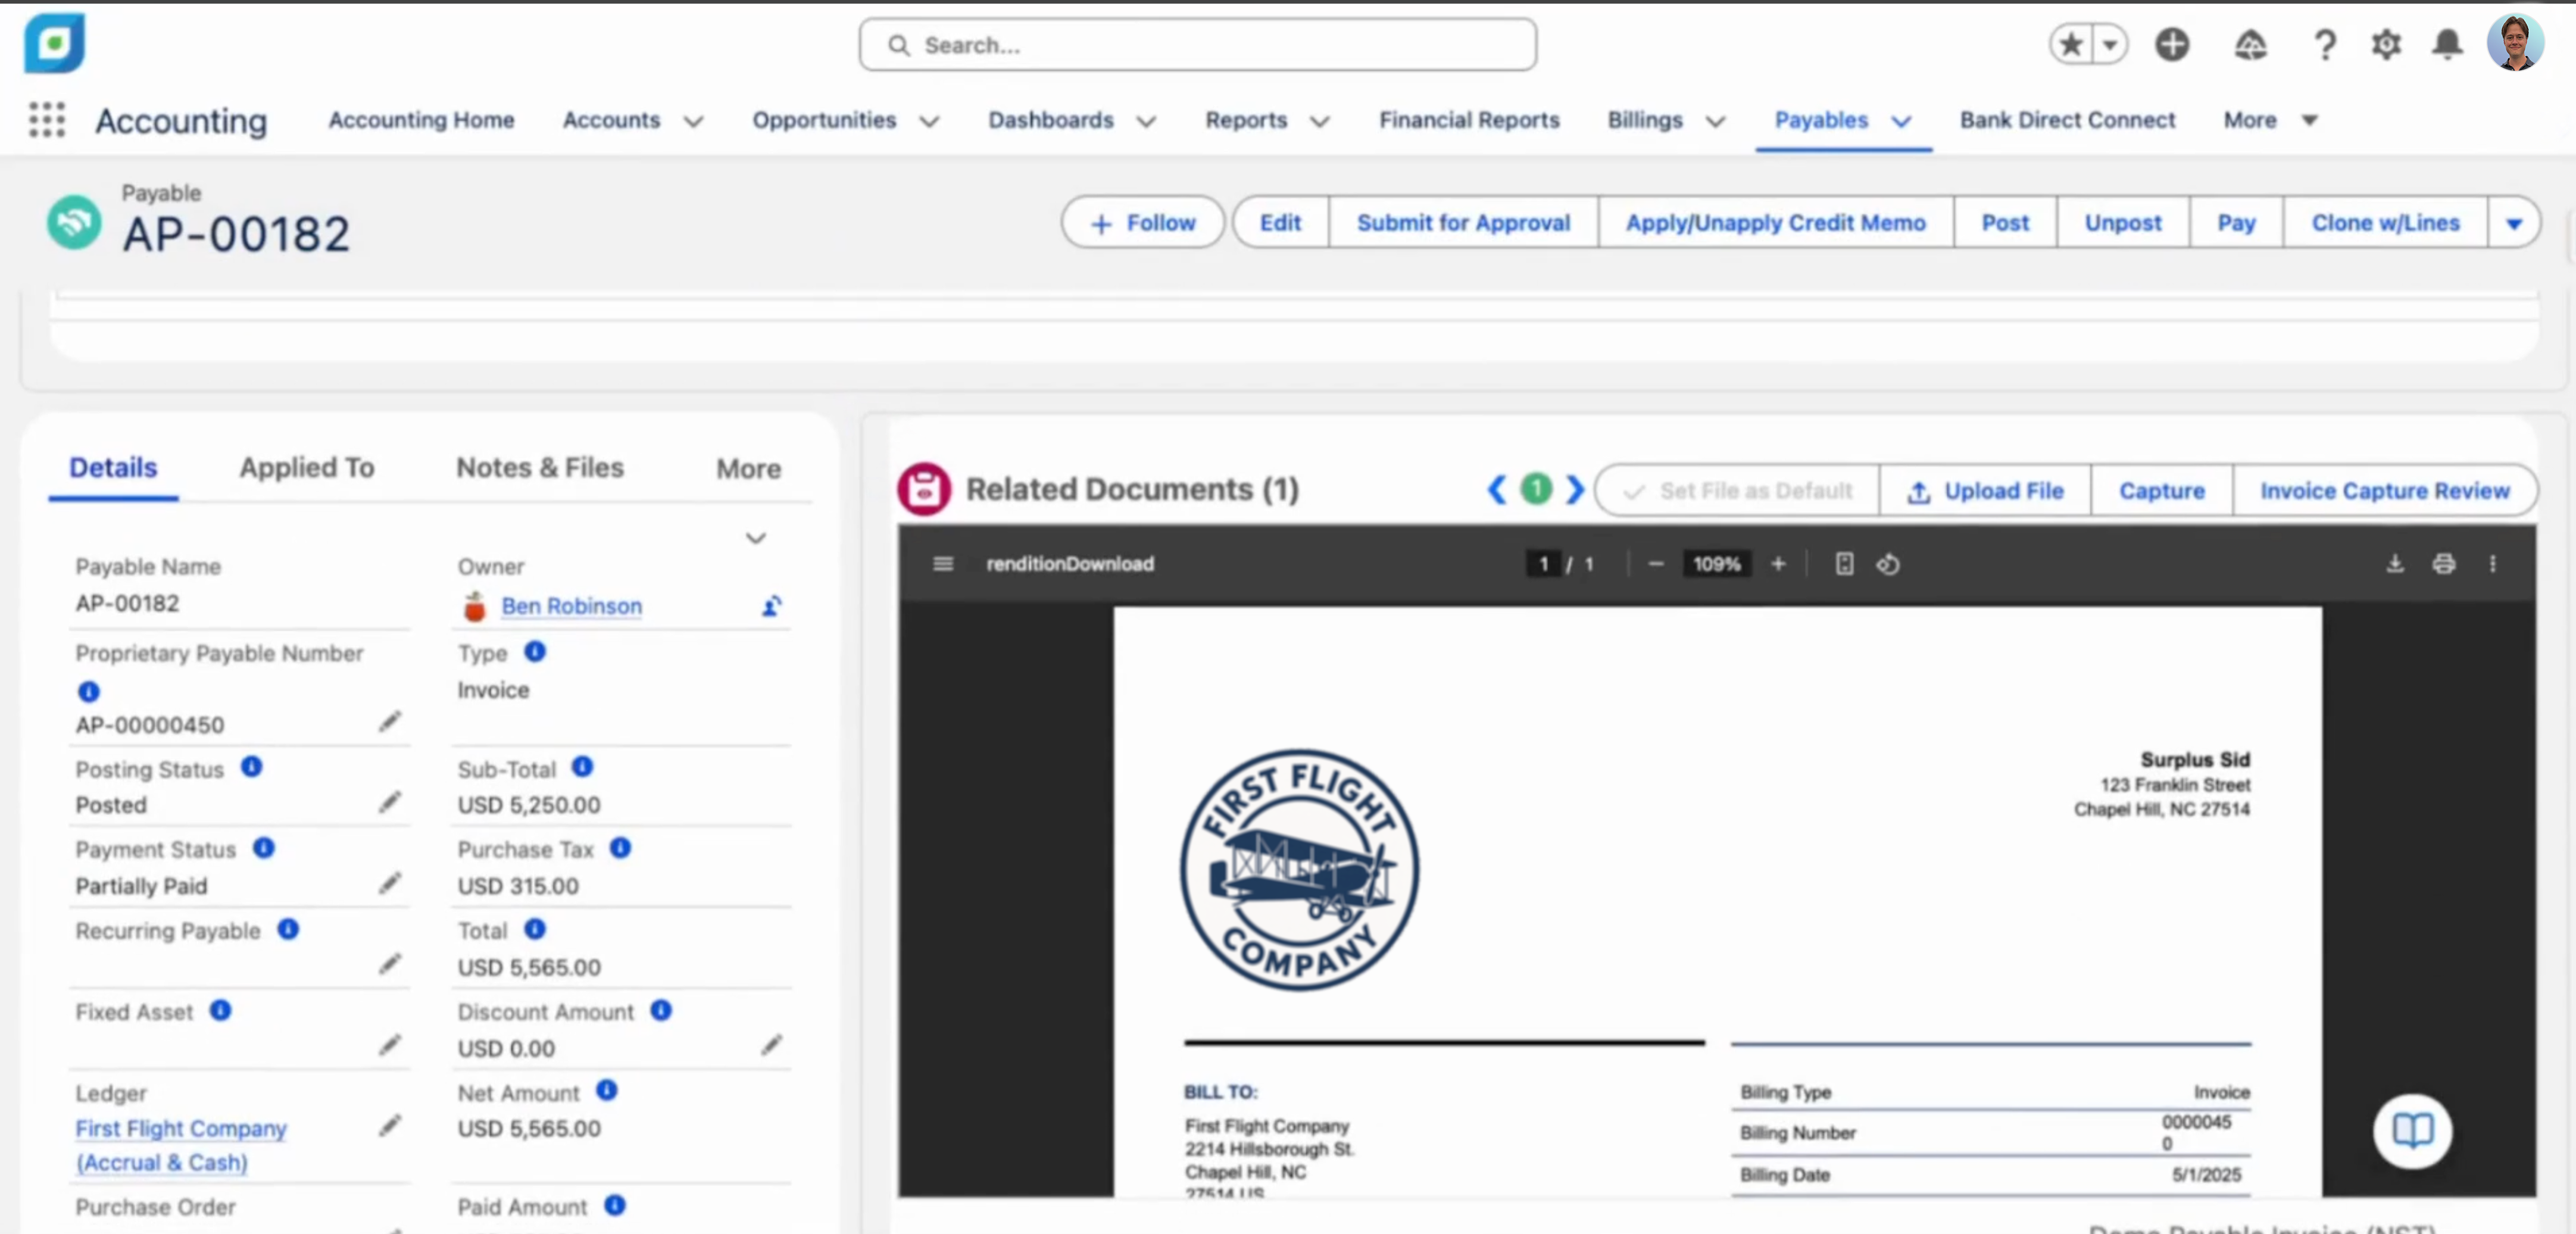The width and height of the screenshot is (2576, 1234).
Task: Open the App Launcher grid icon
Action: pos(46,120)
